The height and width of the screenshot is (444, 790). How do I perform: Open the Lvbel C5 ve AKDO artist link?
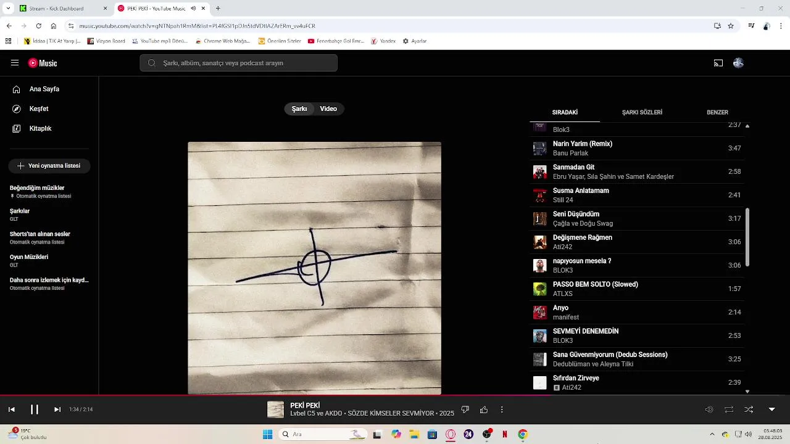point(315,413)
